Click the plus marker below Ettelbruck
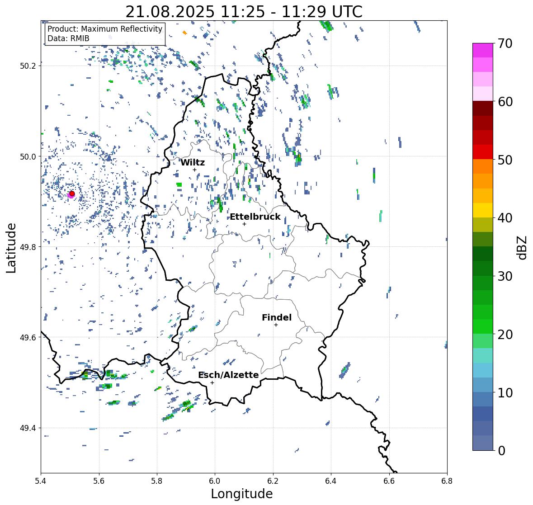Image resolution: width=533 pixels, height=505 pixels. pos(245,224)
